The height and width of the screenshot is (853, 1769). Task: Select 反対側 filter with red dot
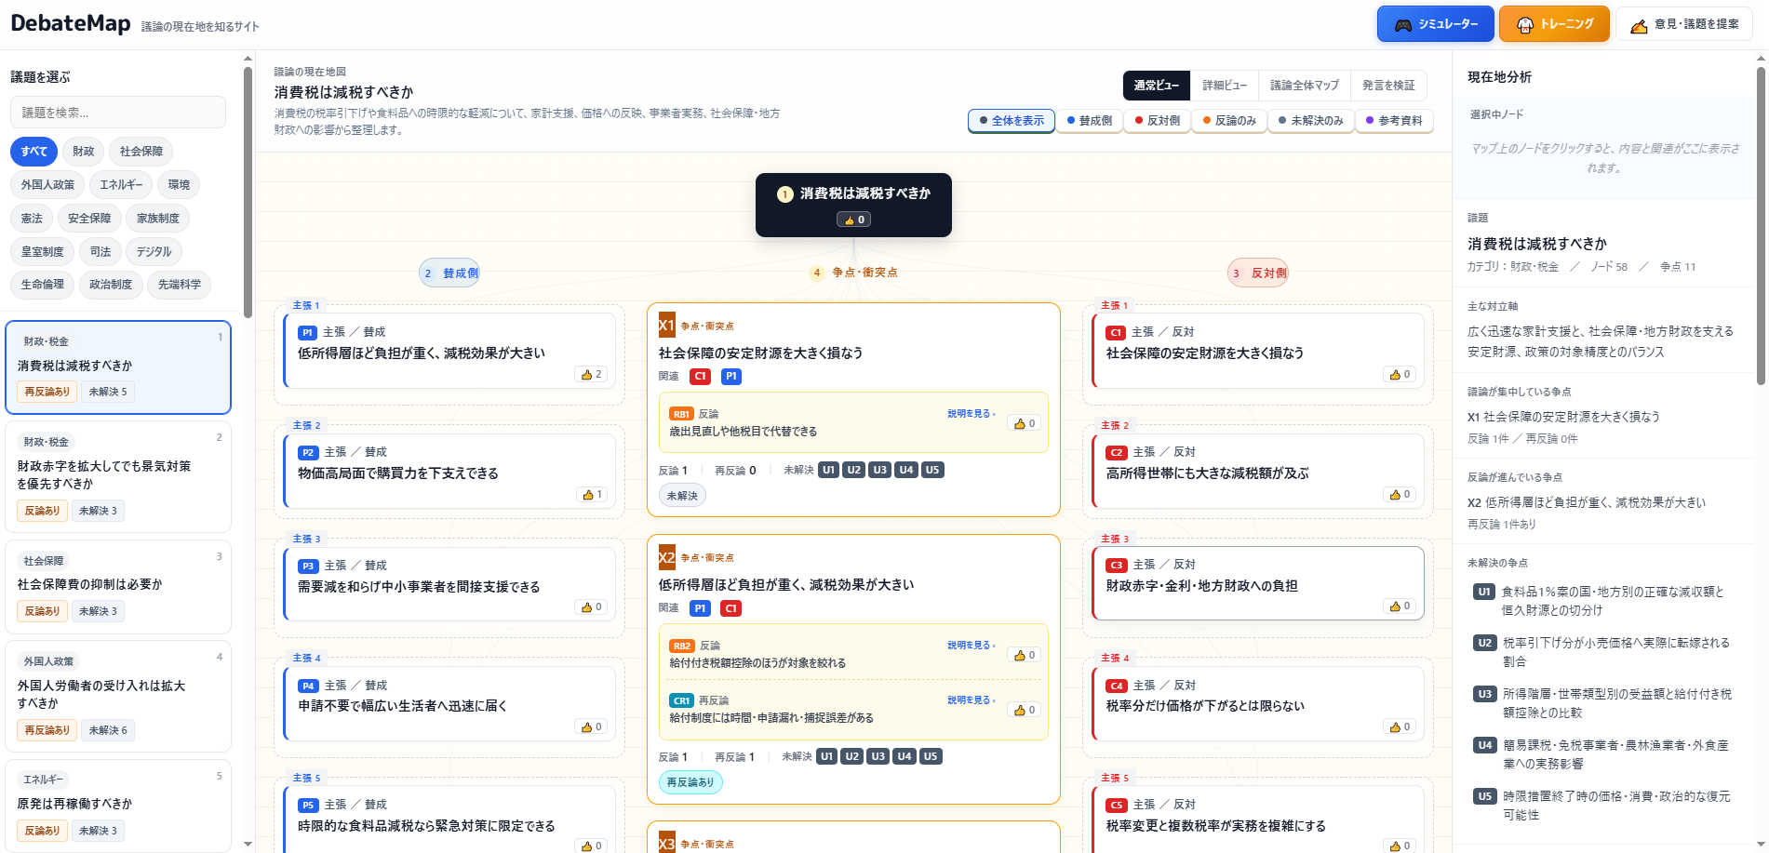pos(1158,121)
